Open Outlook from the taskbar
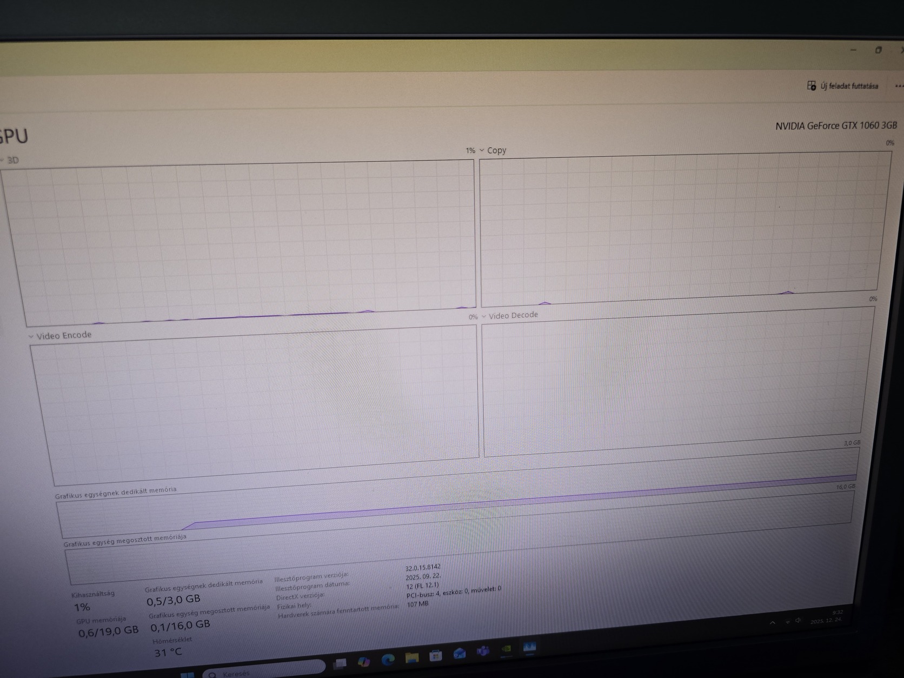Image resolution: width=904 pixels, height=678 pixels. tap(460, 653)
